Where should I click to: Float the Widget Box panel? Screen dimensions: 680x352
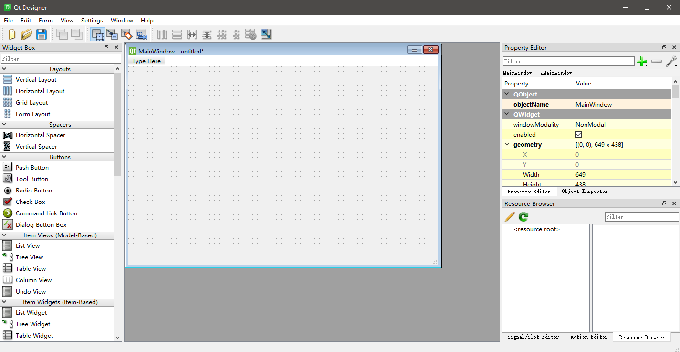(x=106, y=47)
